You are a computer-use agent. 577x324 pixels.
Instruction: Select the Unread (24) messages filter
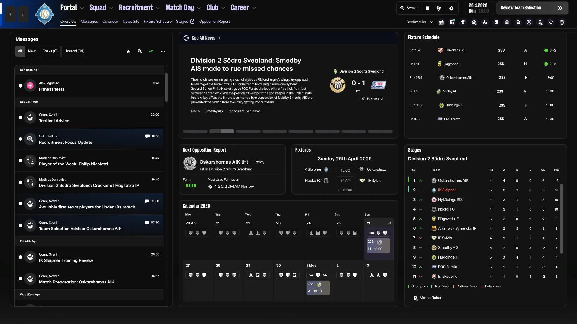(x=74, y=51)
